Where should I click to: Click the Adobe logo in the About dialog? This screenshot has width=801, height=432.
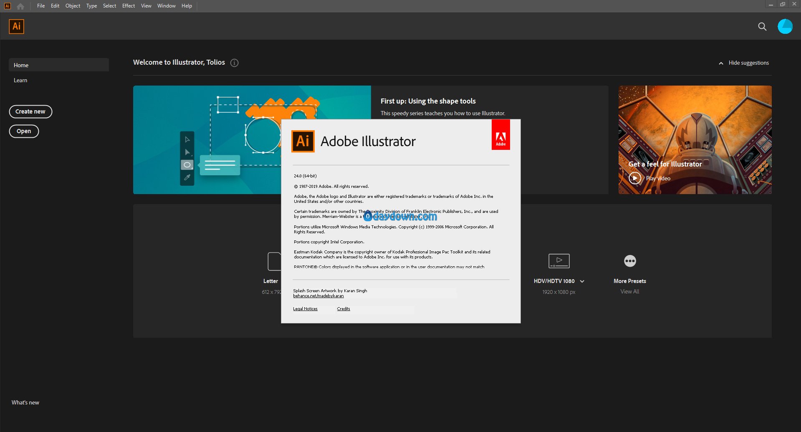(x=500, y=135)
